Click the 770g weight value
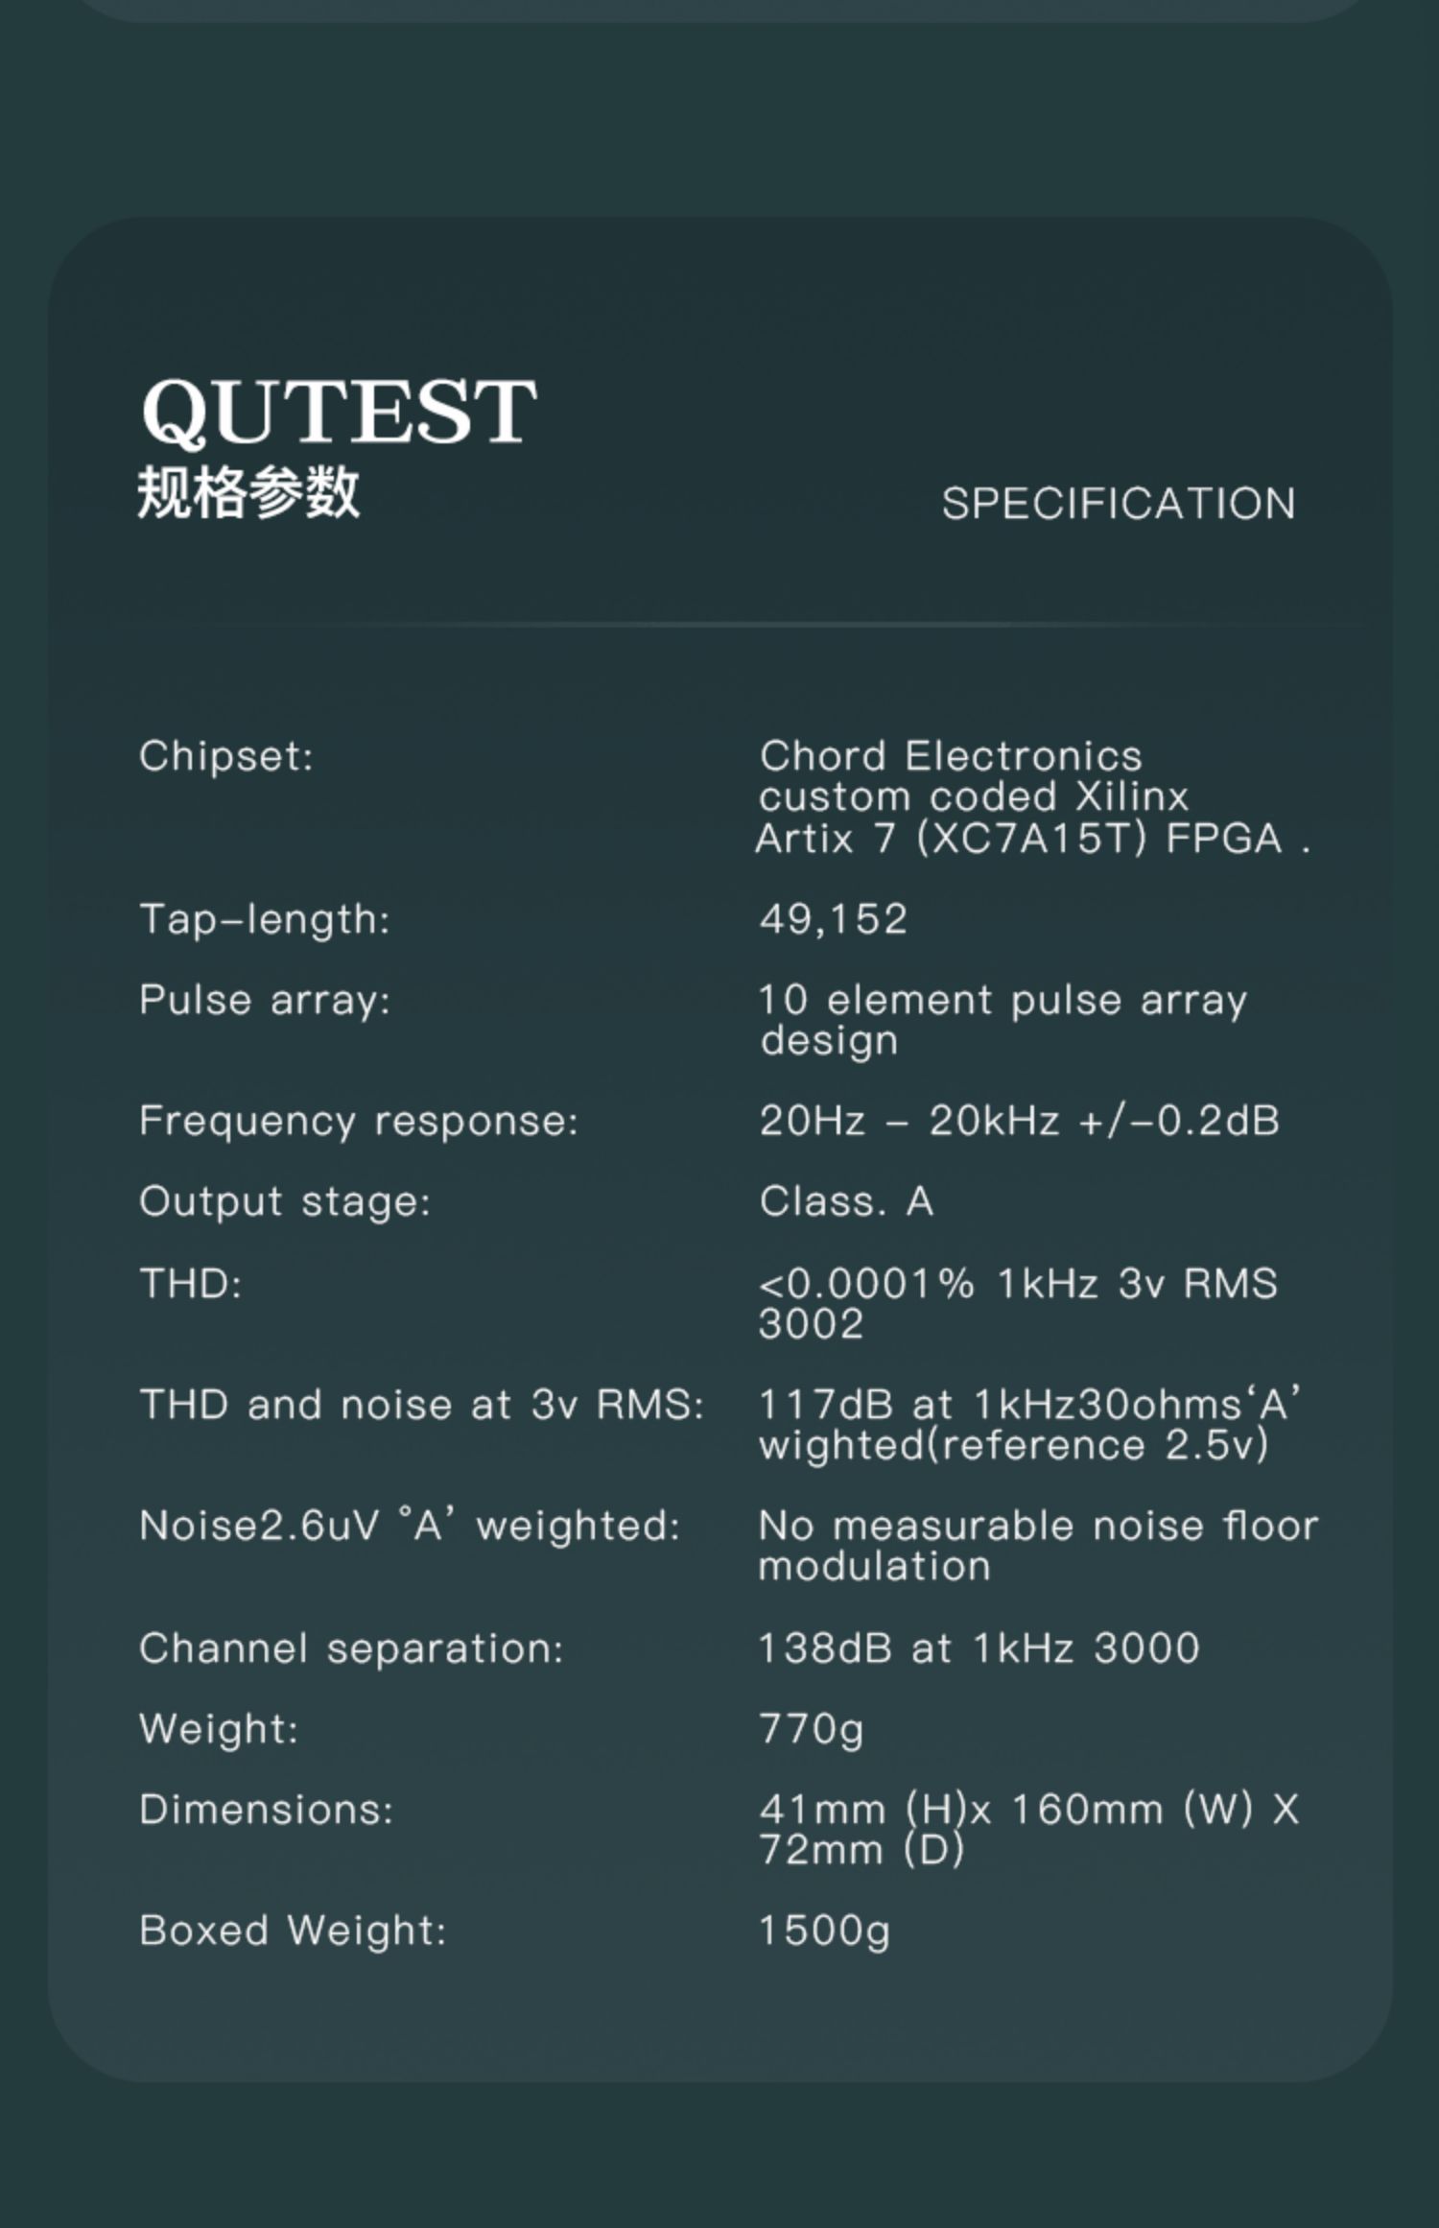Screen dimensions: 1439x2228 [812, 1729]
